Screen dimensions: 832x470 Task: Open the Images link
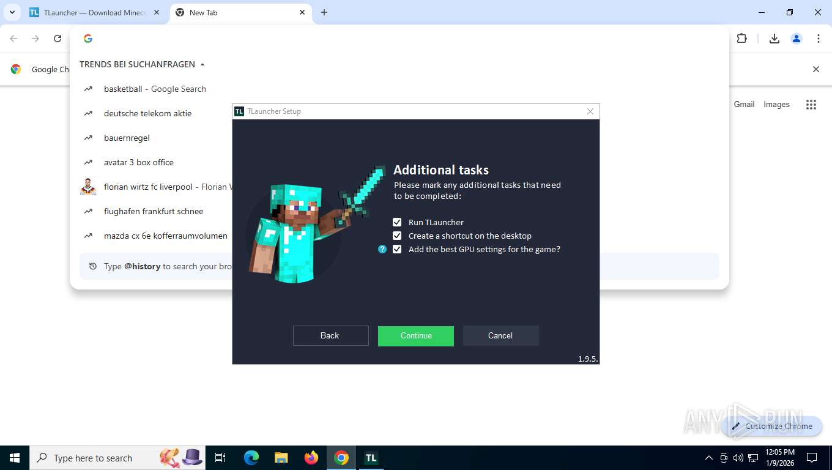[776, 104]
